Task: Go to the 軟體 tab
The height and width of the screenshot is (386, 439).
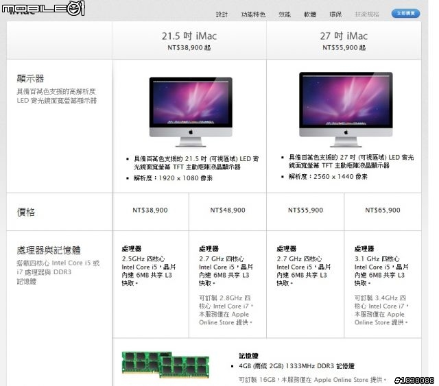Action: [x=310, y=14]
